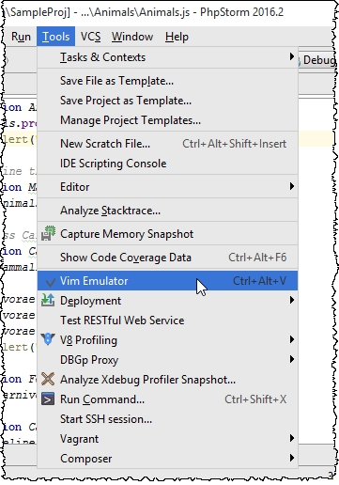Click the PhpStorm 2016.2 title bar
The image size is (339, 485).
pyautogui.click(x=169, y=12)
